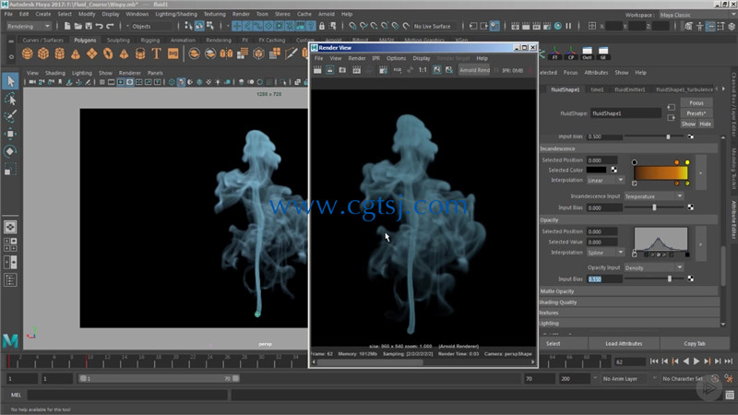Image resolution: width=738 pixels, height=415 pixels.
Task: Expand the Matte Opacity section
Action: [629, 291]
